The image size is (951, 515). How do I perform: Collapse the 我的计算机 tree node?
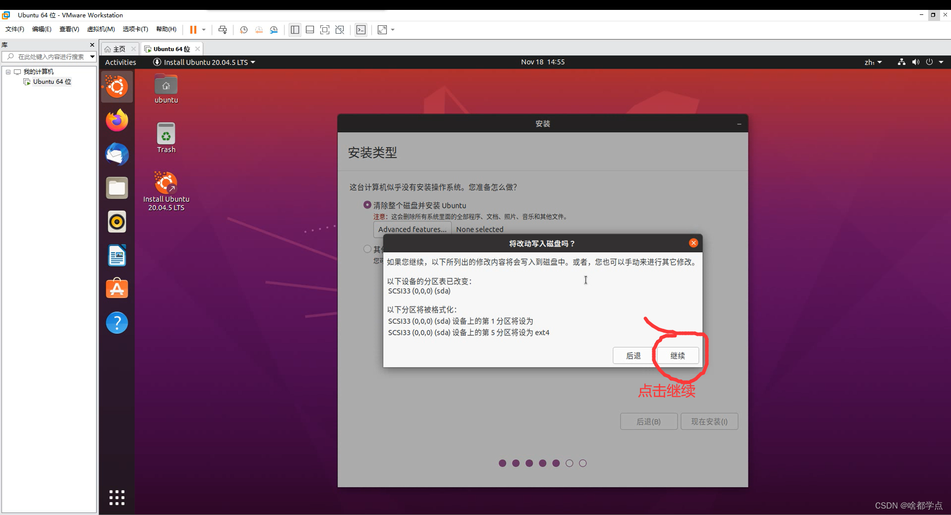click(8, 72)
